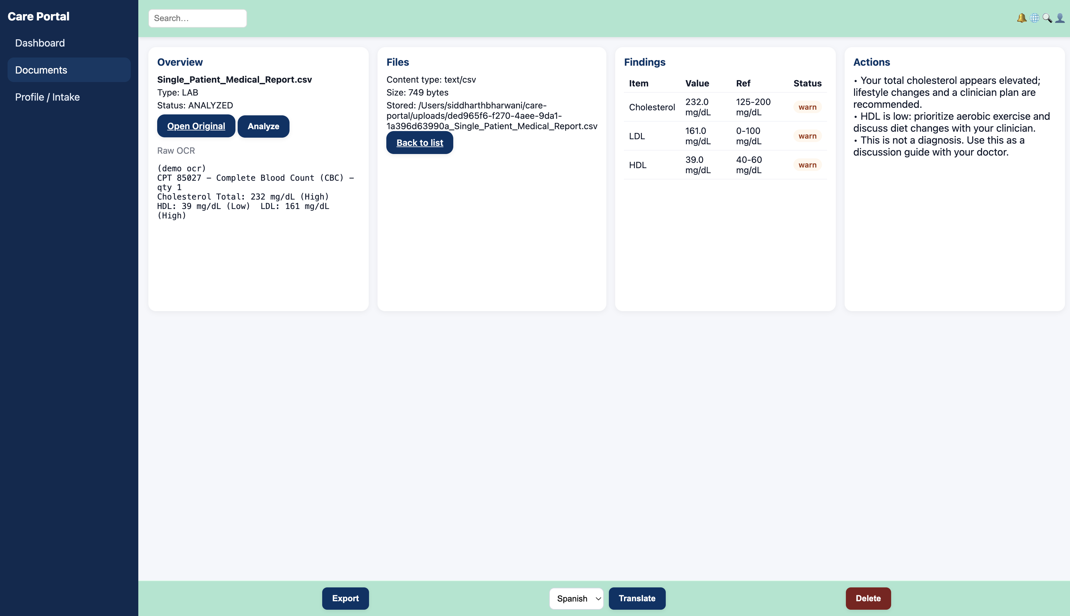Click the Export button
Screen dimensions: 1070x616
pos(345,598)
